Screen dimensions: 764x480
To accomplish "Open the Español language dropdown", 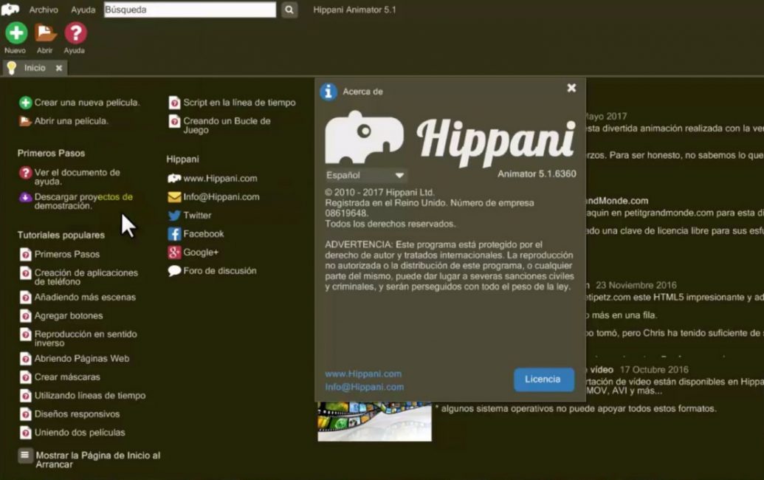I will (x=365, y=175).
